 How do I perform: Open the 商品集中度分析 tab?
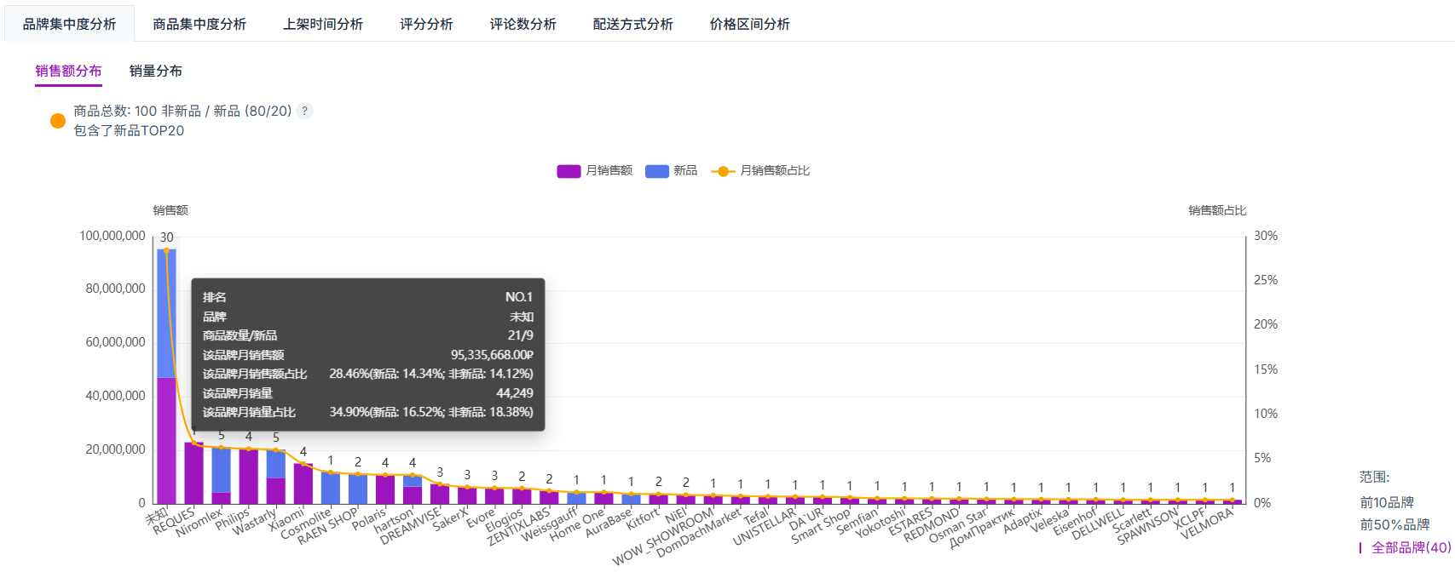click(199, 24)
